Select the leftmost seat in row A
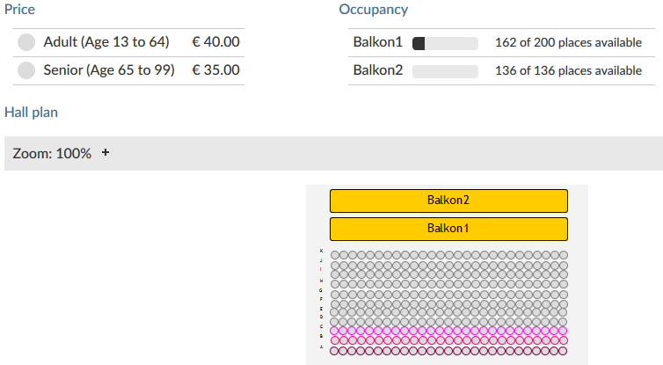663x365 pixels. point(334,350)
